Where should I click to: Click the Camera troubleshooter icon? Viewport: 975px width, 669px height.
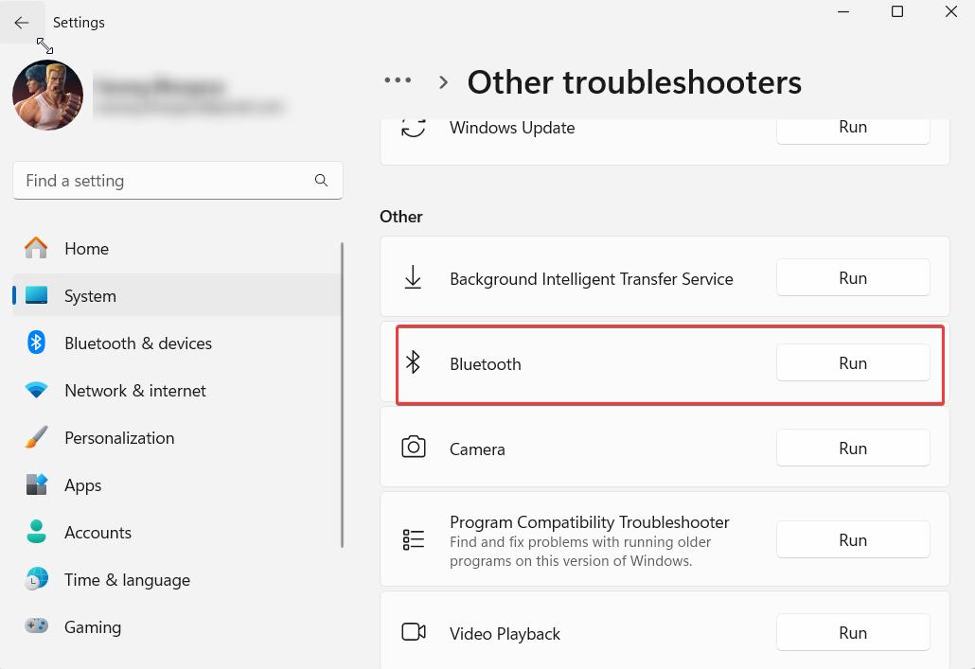coord(413,448)
